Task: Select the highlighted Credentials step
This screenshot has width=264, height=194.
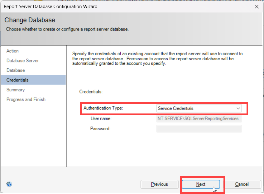Action: tap(33, 80)
